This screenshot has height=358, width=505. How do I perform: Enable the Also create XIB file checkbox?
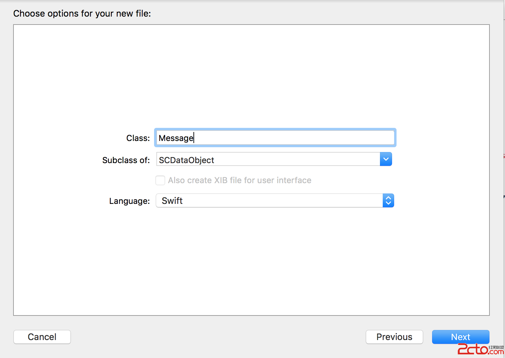pos(160,180)
